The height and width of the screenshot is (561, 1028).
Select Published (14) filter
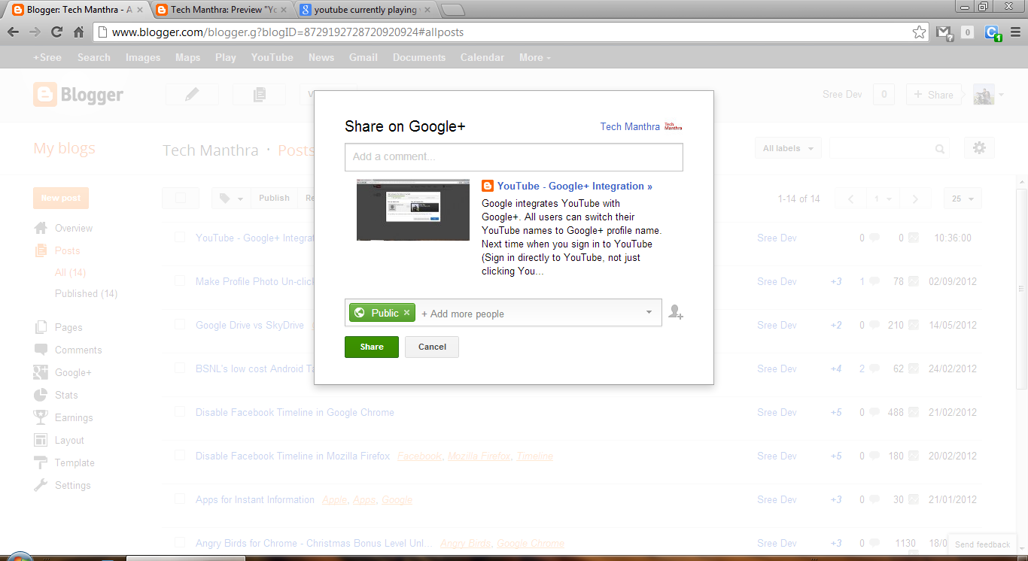86,293
